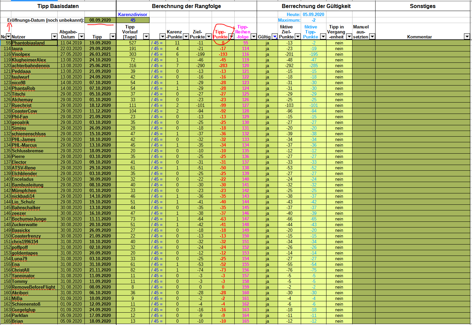Select the Tipp-Punkte cell '-193'

point(223,54)
